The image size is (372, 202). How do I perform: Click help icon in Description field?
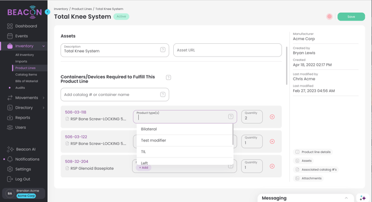coord(163,49)
